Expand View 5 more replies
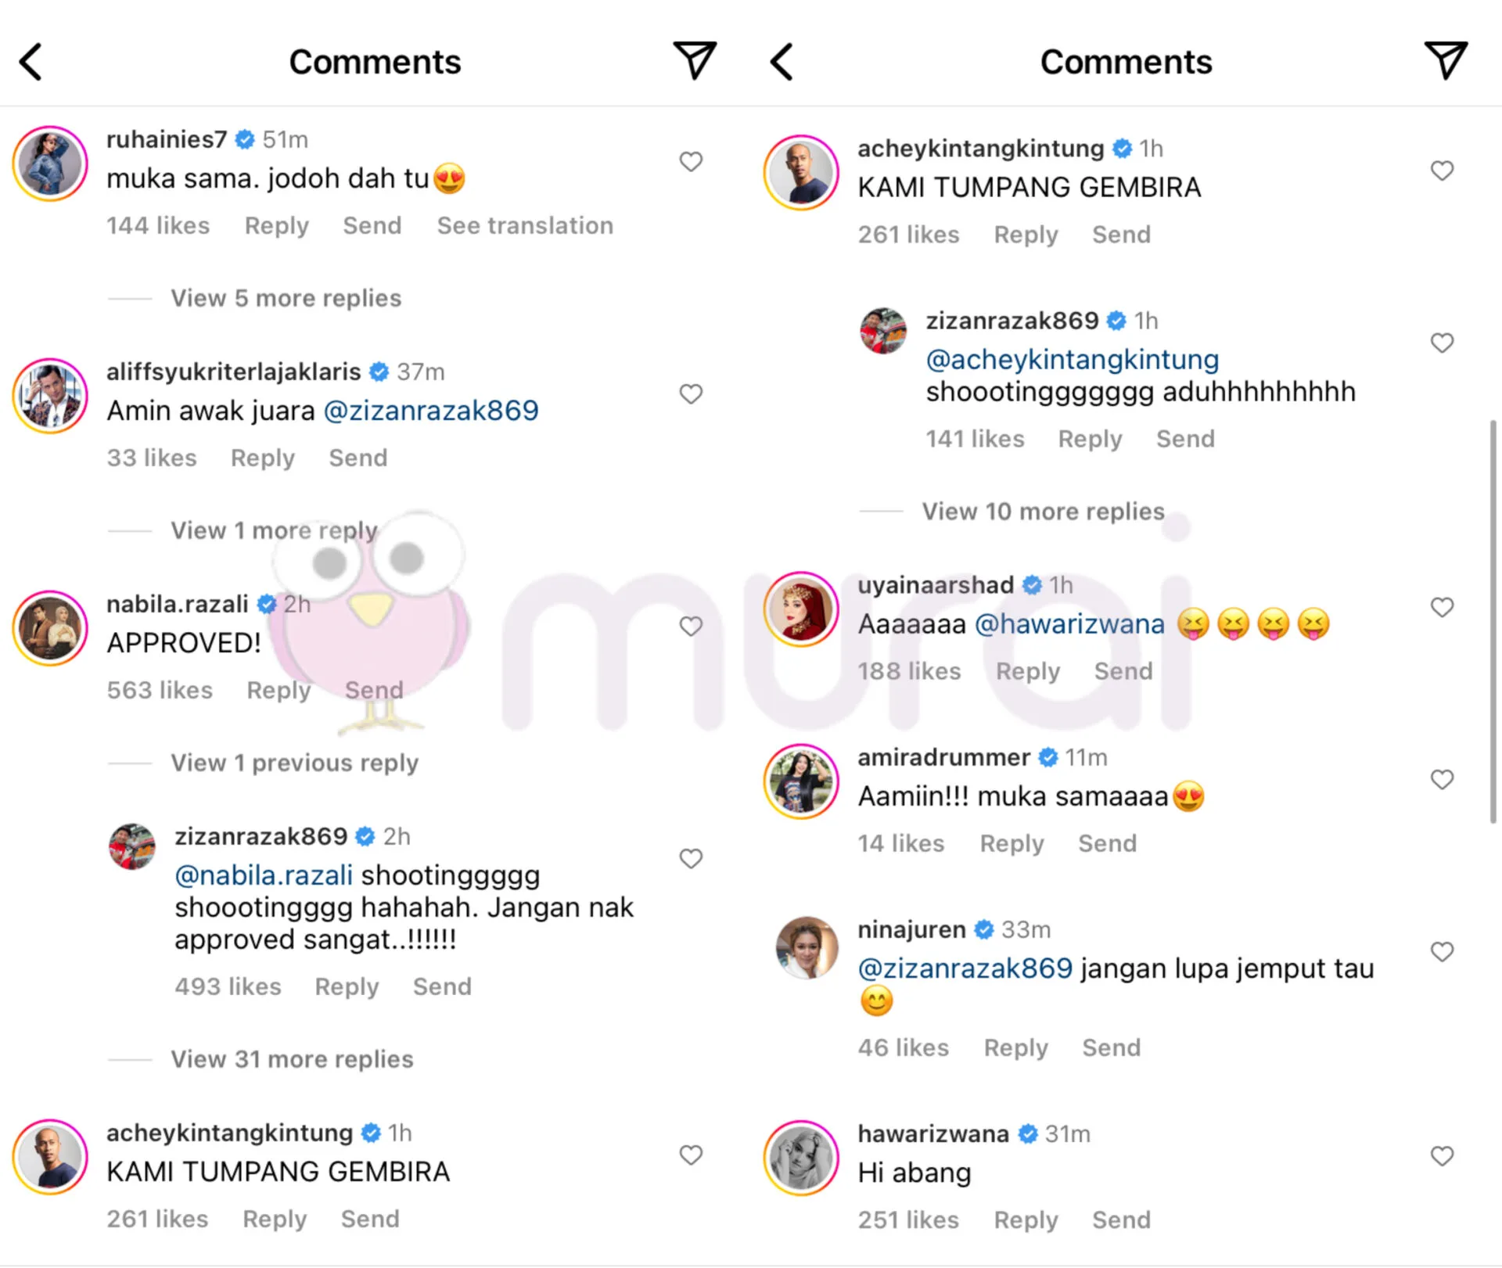 286,298
